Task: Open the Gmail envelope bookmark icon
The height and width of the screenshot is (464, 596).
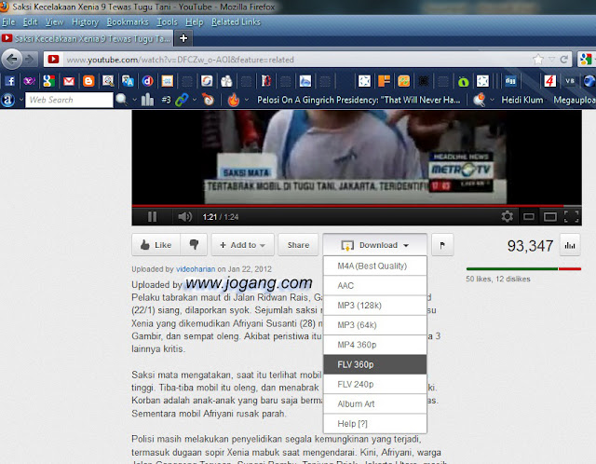Action: click(x=69, y=81)
